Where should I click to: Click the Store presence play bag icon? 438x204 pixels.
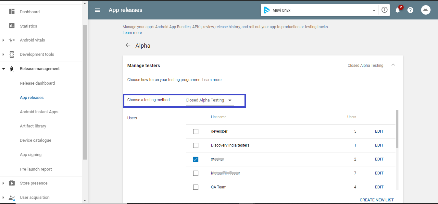click(x=12, y=183)
